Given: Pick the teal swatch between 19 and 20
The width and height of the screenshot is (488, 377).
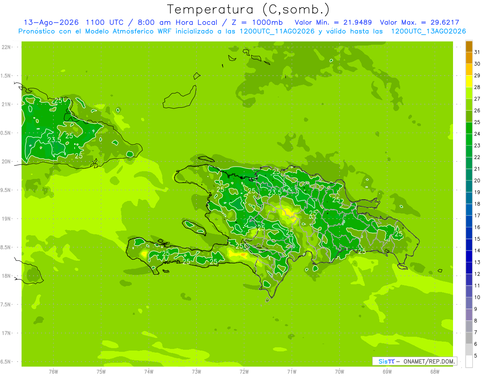Looking at the screenshot, I should [x=469, y=186].
